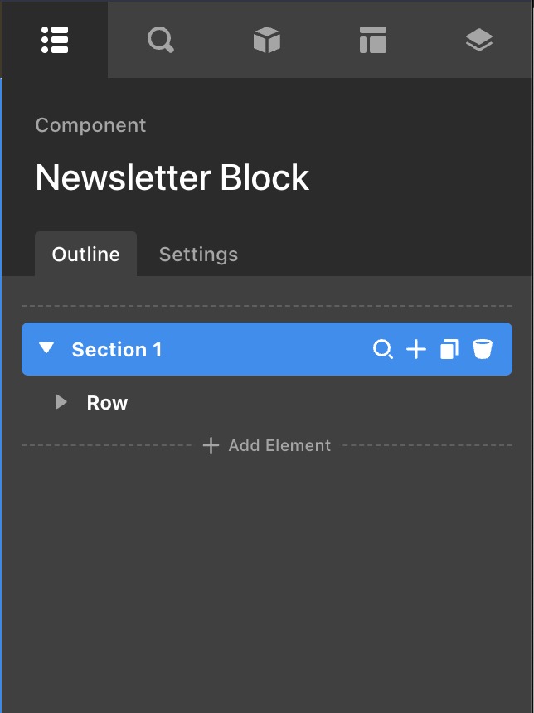Expand the Row item triangle
534x713 pixels.
pyautogui.click(x=61, y=403)
